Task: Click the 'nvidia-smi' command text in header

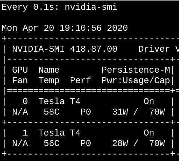Action: tap(91, 7)
